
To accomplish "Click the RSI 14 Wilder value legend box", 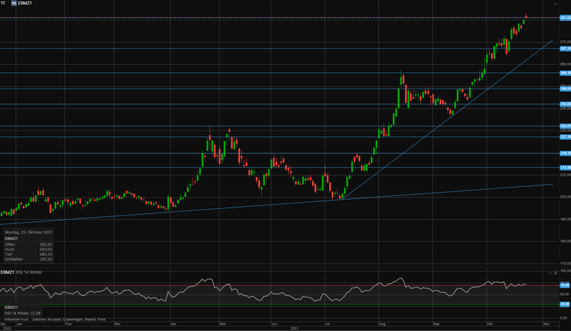I will pos(27,310).
